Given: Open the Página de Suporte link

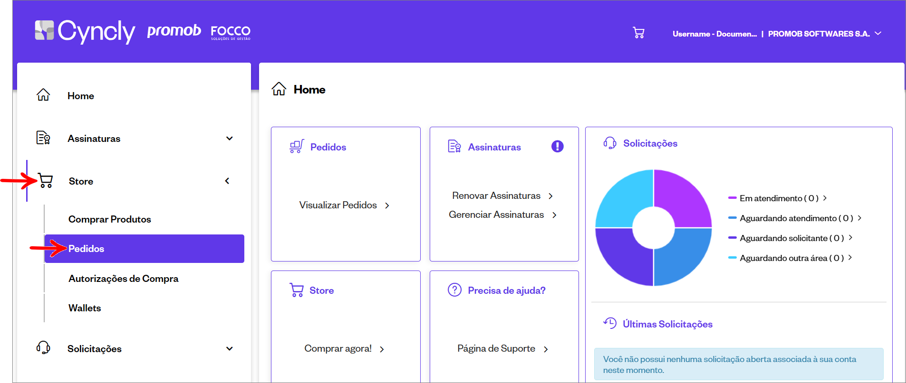Looking at the screenshot, I should 496,348.
